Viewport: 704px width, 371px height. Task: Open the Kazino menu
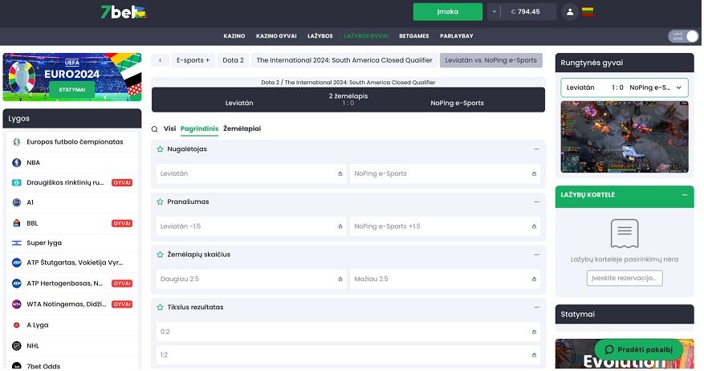point(234,36)
